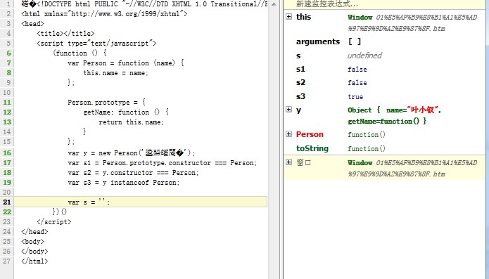Click the 'false' value of s1
This screenshot has height=279, width=489.
pos(357,70)
